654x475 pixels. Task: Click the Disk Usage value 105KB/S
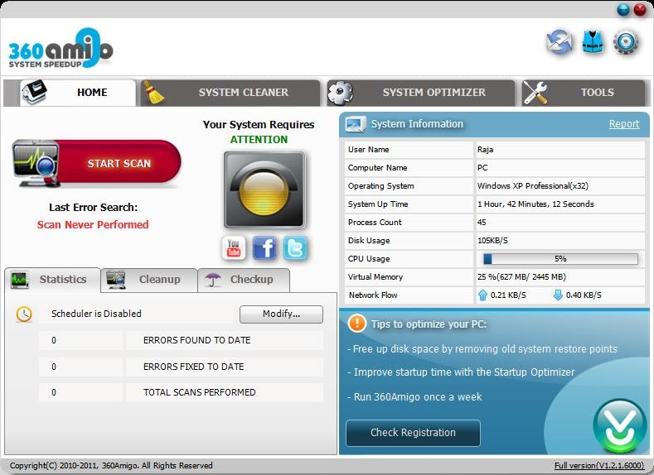(x=492, y=241)
